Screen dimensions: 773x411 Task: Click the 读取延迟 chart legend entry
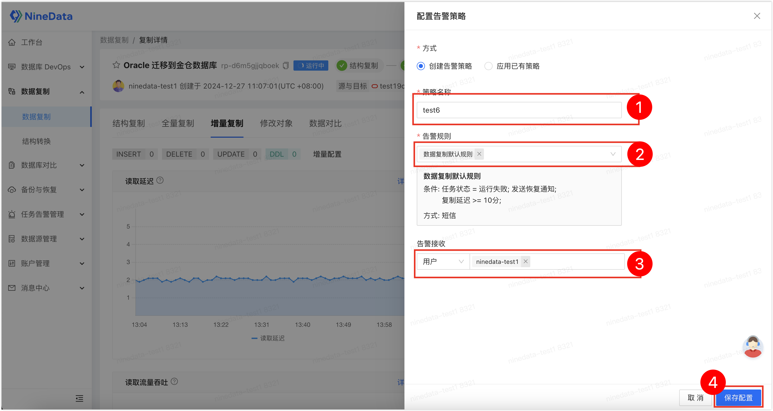click(268, 338)
